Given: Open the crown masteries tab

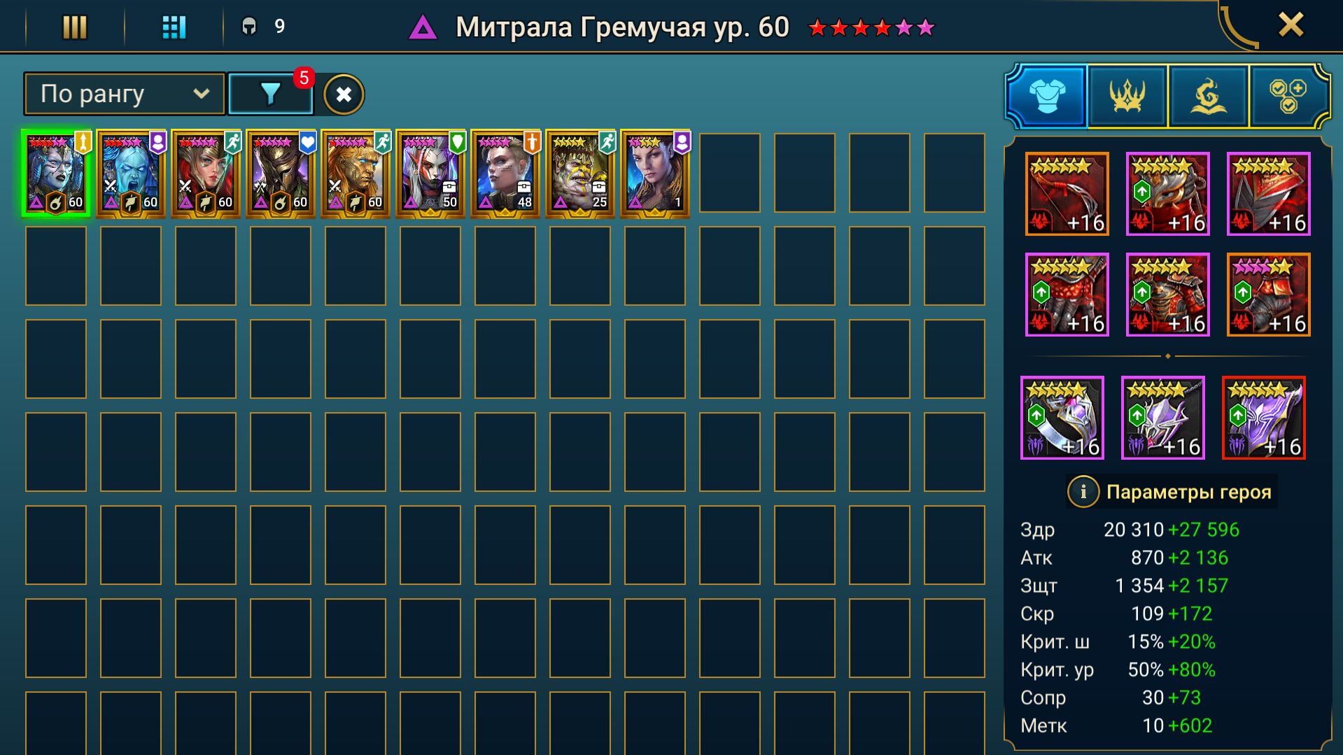Looking at the screenshot, I should pos(1127,96).
